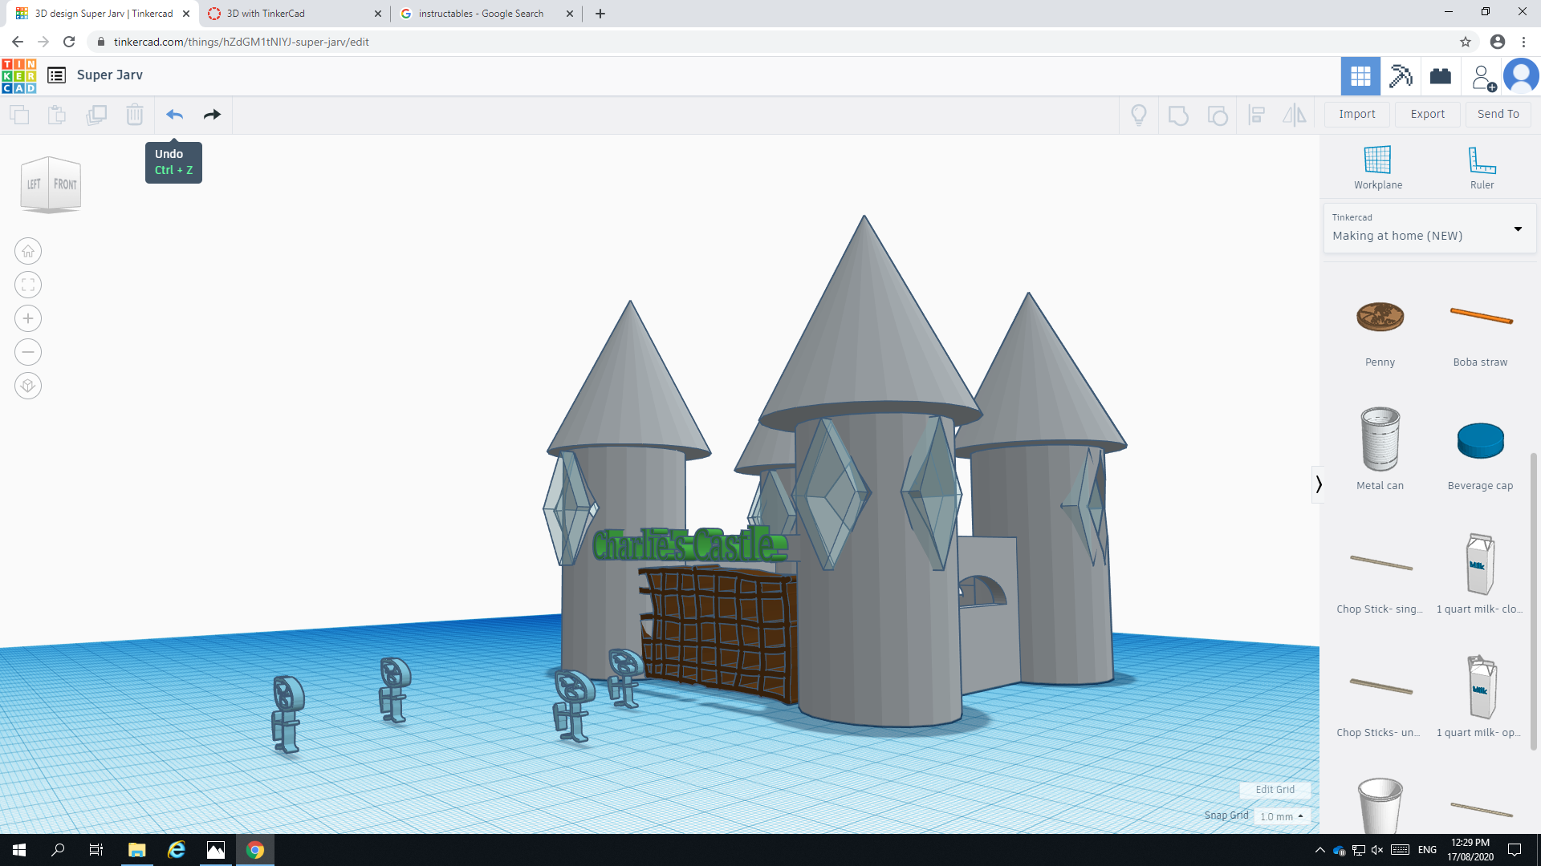Open the Chrome three-dot menu
The image size is (1541, 866).
(1523, 42)
